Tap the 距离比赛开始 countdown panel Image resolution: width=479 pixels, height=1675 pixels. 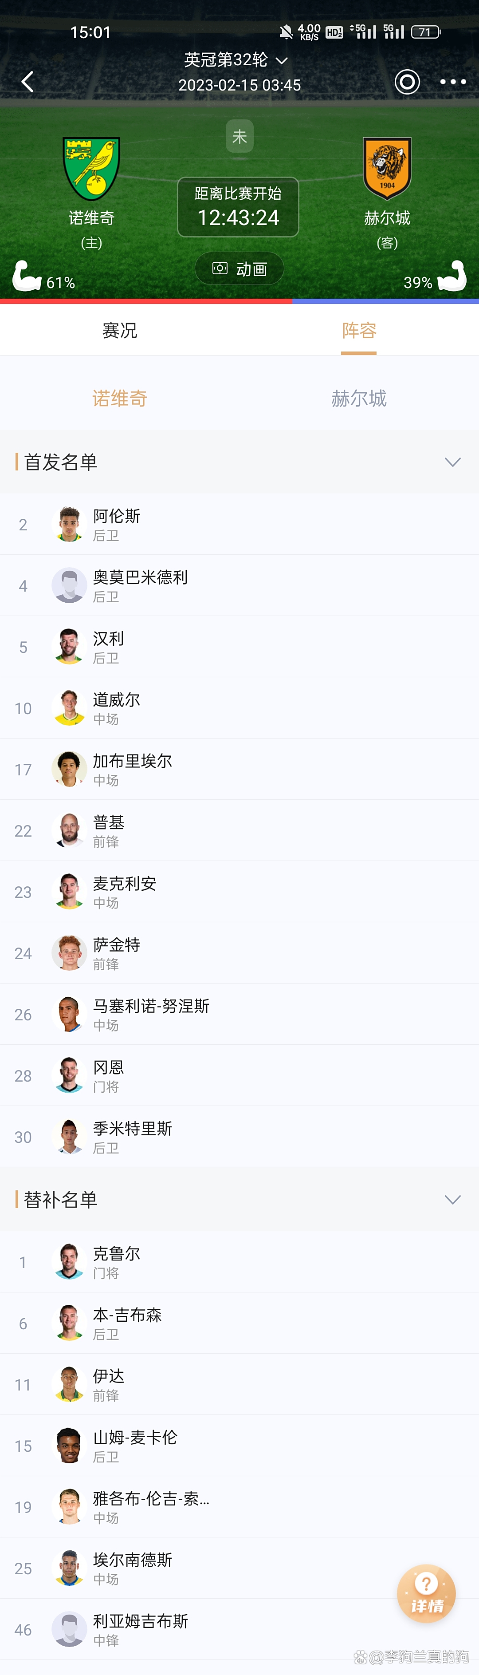[238, 207]
